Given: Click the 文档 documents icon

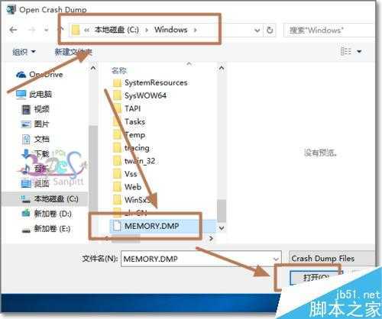Looking at the screenshot, I should (27, 139).
